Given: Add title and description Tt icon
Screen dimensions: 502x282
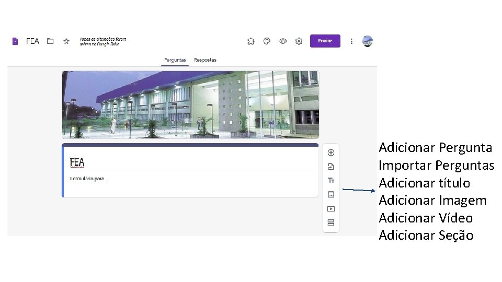Looking at the screenshot, I should point(331,181).
